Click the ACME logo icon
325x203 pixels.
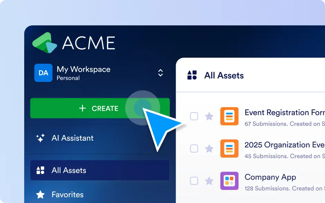tap(45, 43)
